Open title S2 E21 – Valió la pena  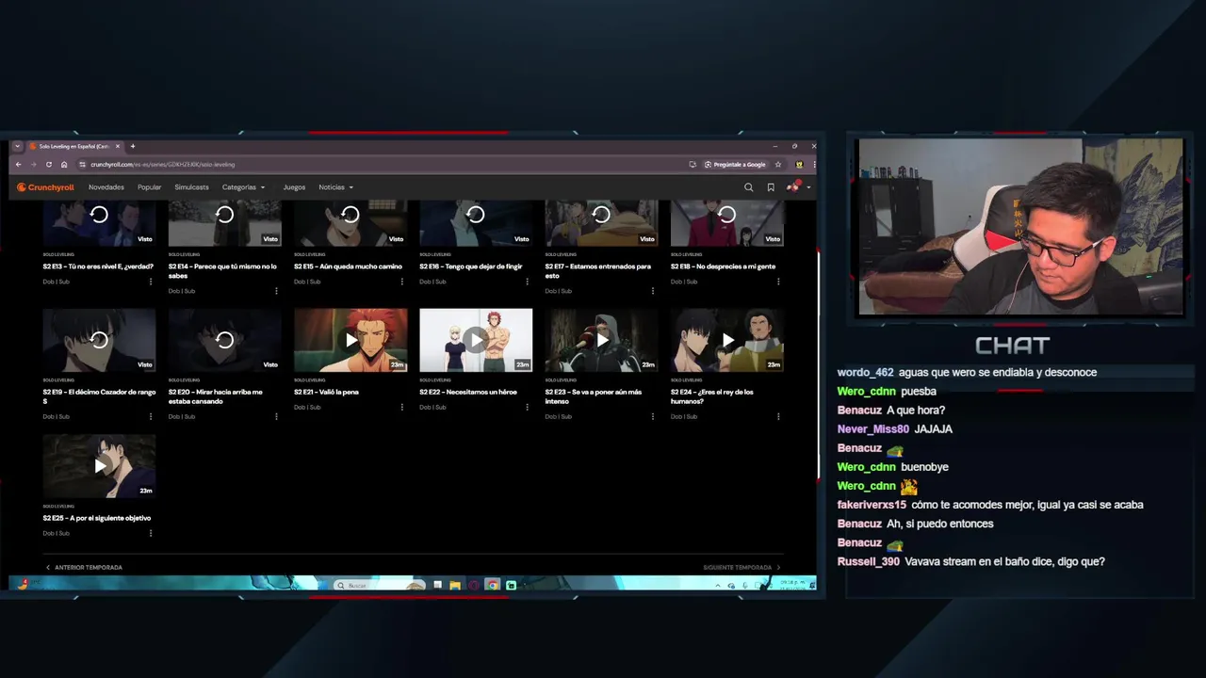[326, 392]
